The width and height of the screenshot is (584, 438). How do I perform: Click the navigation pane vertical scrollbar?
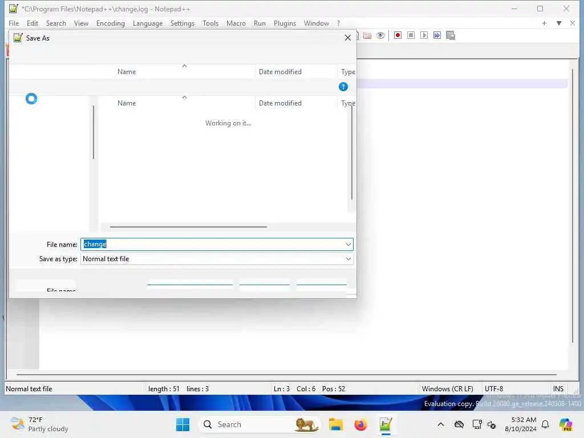click(94, 132)
